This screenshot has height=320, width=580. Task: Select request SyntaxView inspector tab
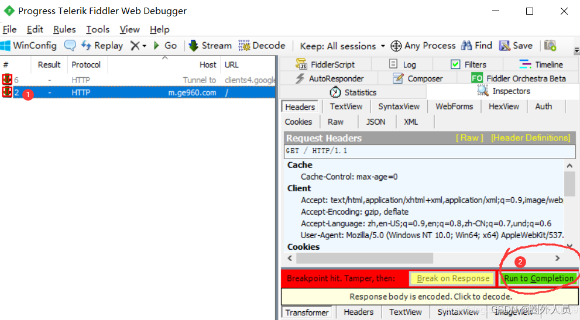click(x=399, y=106)
